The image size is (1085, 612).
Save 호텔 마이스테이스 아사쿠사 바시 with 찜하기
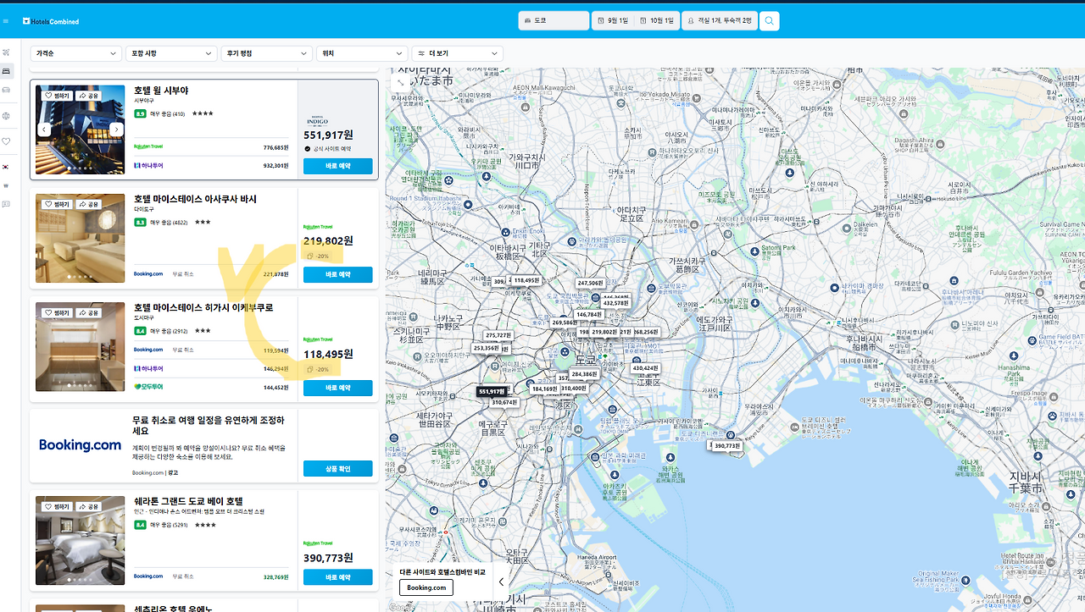click(57, 204)
